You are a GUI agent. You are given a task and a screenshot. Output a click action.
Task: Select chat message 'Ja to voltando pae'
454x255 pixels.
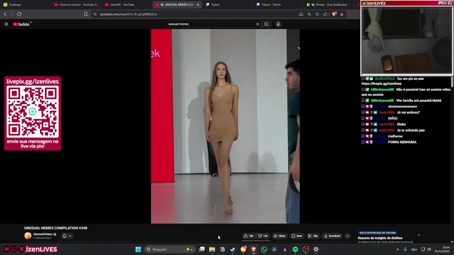pos(410,130)
